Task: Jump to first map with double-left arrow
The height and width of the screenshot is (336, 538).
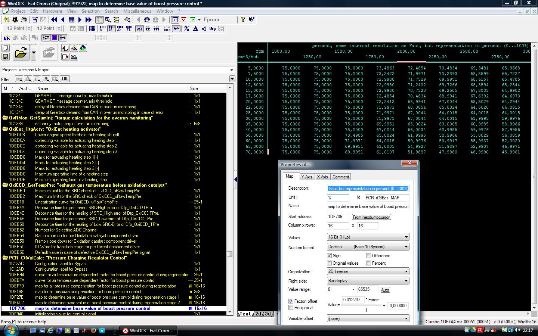Action: (55, 19)
